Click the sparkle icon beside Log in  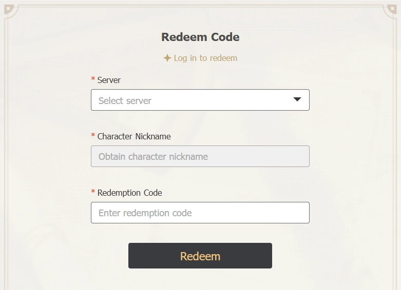click(167, 58)
